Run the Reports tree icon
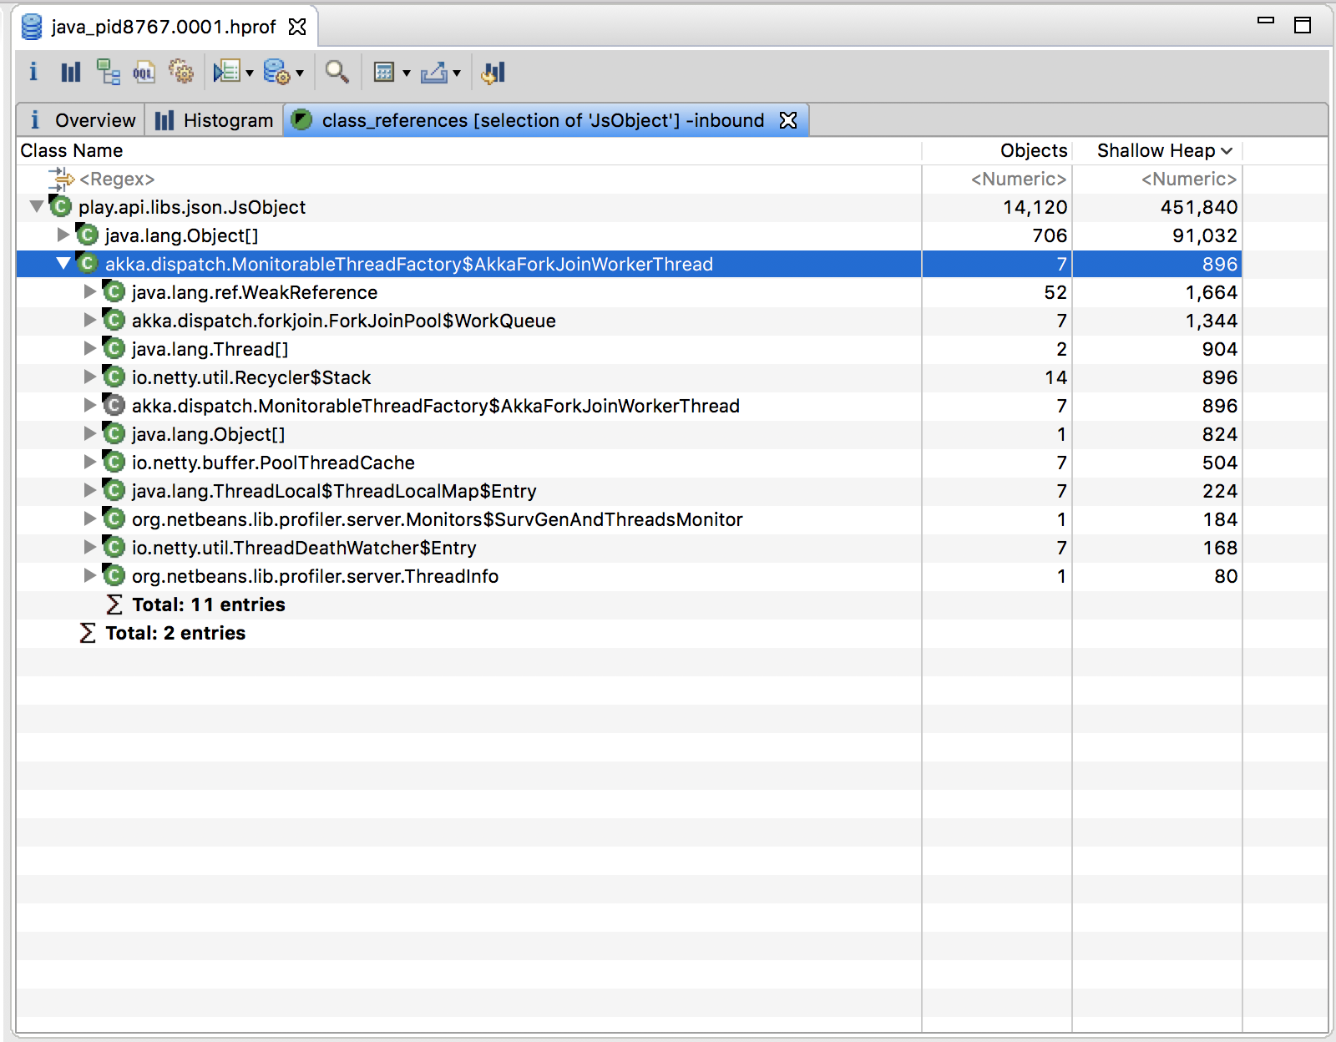This screenshot has height=1042, width=1336. click(x=226, y=72)
